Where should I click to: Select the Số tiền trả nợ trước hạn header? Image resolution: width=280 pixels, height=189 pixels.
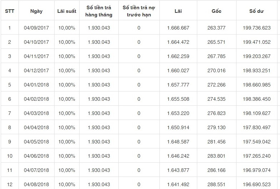point(139,11)
